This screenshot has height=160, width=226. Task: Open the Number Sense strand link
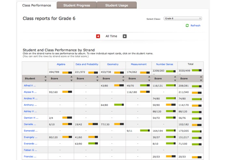(165, 64)
